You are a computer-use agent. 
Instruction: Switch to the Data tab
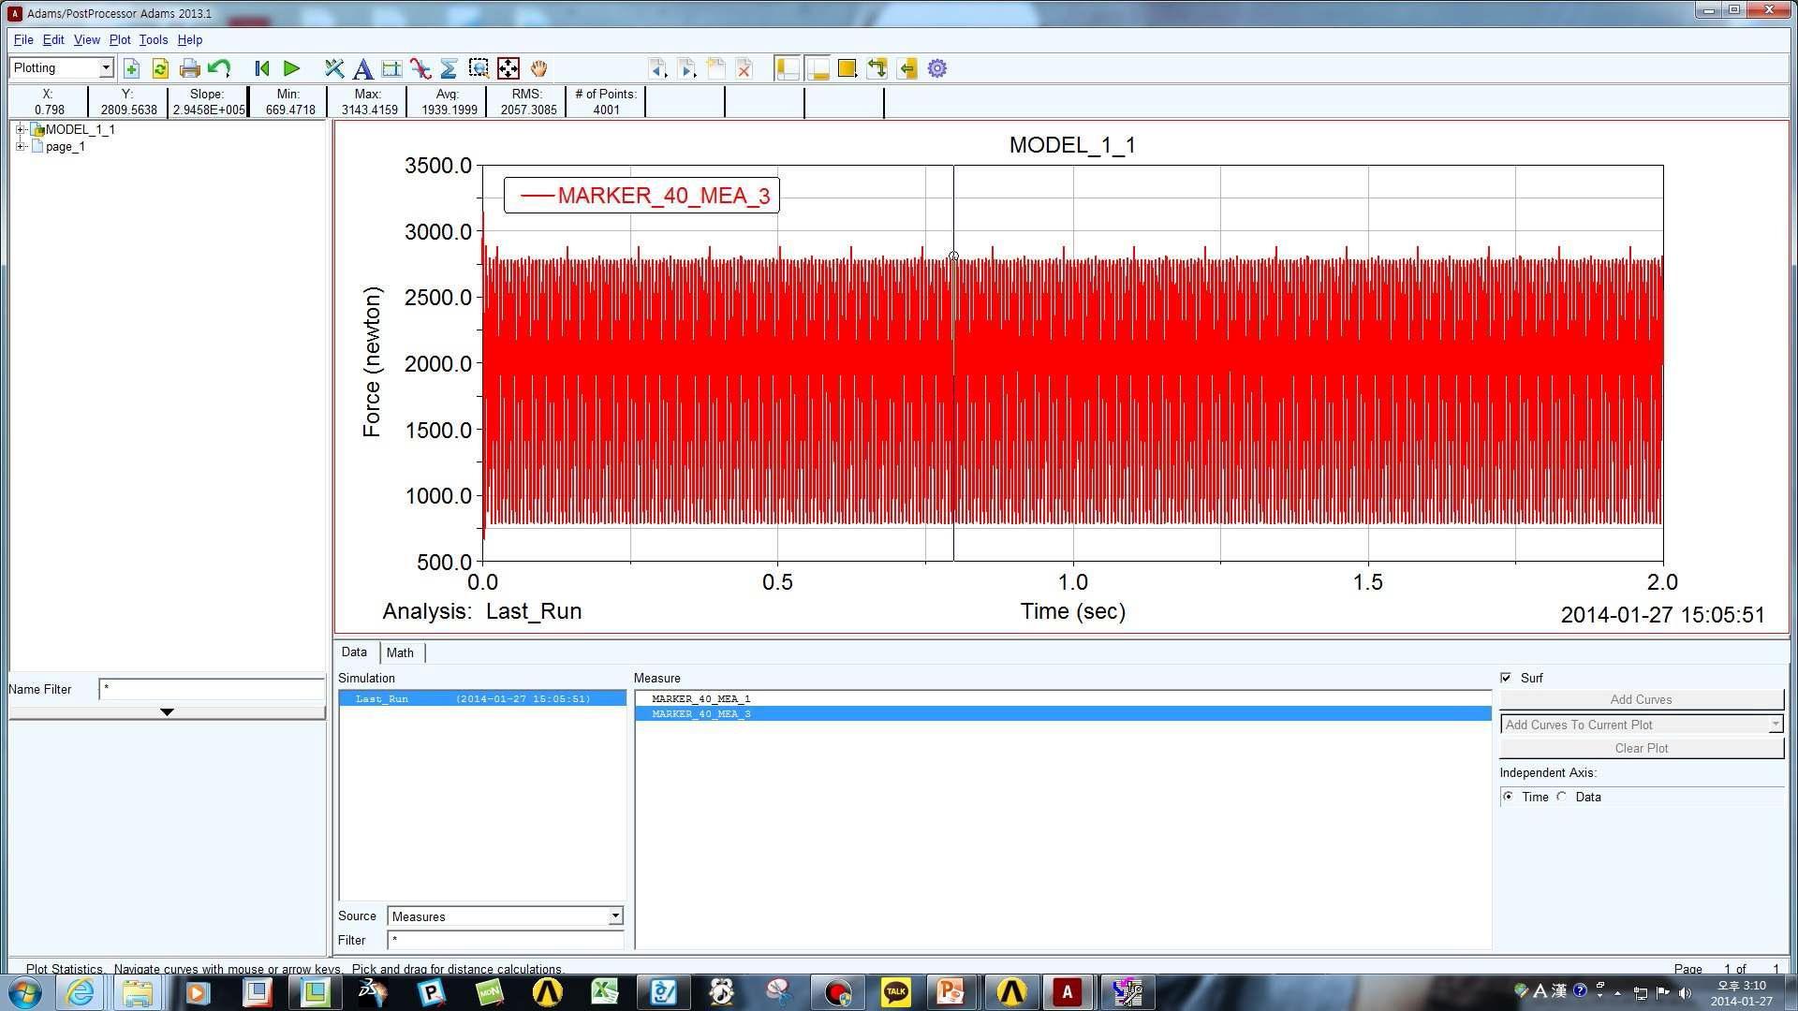pyautogui.click(x=354, y=652)
